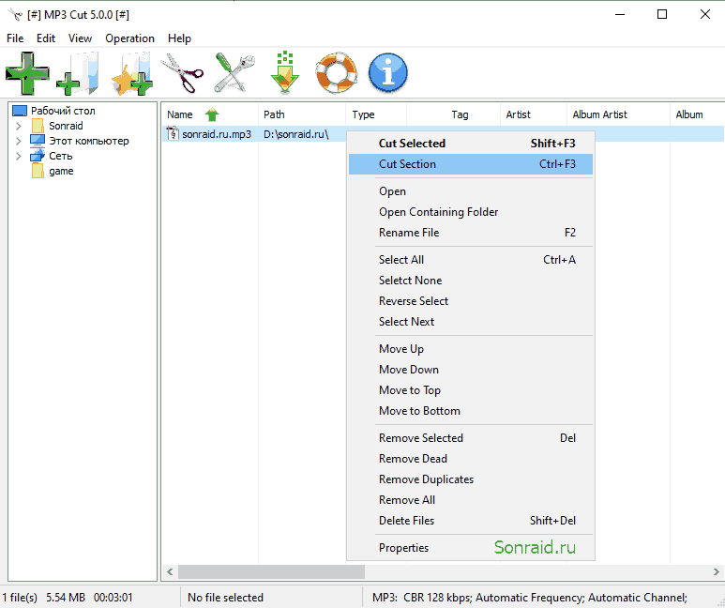Choose Seletct None menu entry
The image size is (725, 608).
pyautogui.click(x=471, y=281)
